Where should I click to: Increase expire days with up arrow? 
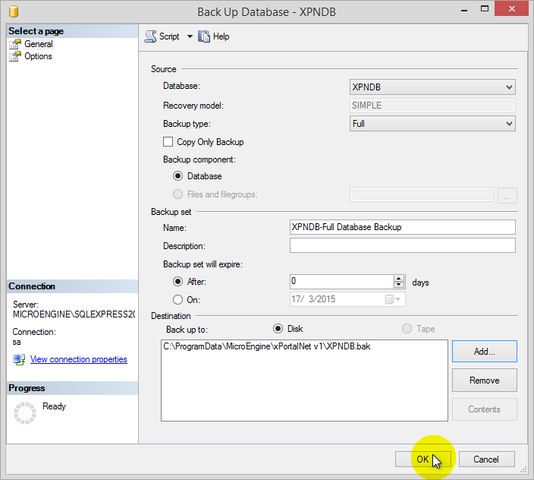pyautogui.click(x=399, y=278)
